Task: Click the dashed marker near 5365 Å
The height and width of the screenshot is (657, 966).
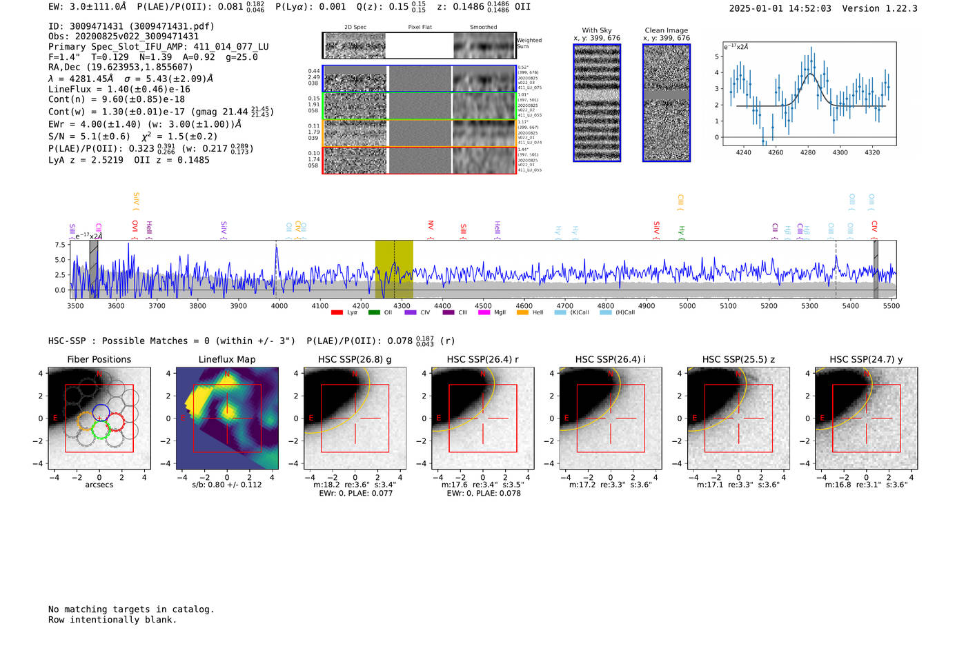Action: (x=836, y=269)
